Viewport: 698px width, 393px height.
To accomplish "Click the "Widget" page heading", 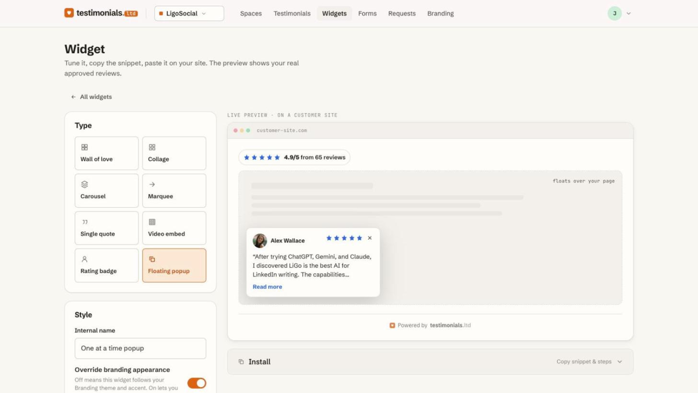I will click(x=84, y=49).
